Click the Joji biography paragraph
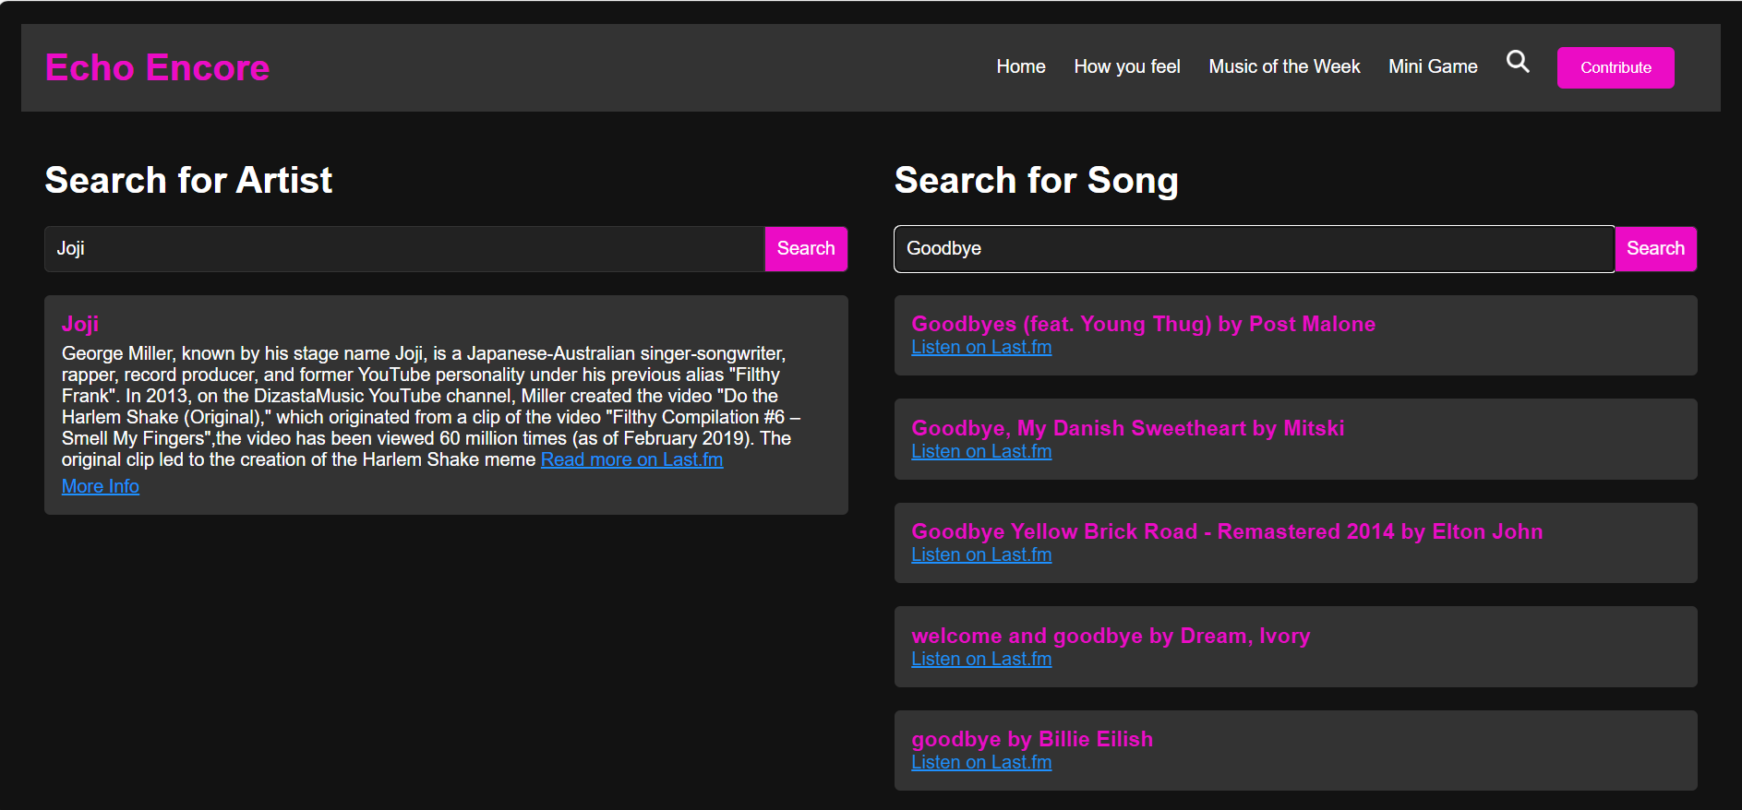1742x810 pixels. point(430,406)
